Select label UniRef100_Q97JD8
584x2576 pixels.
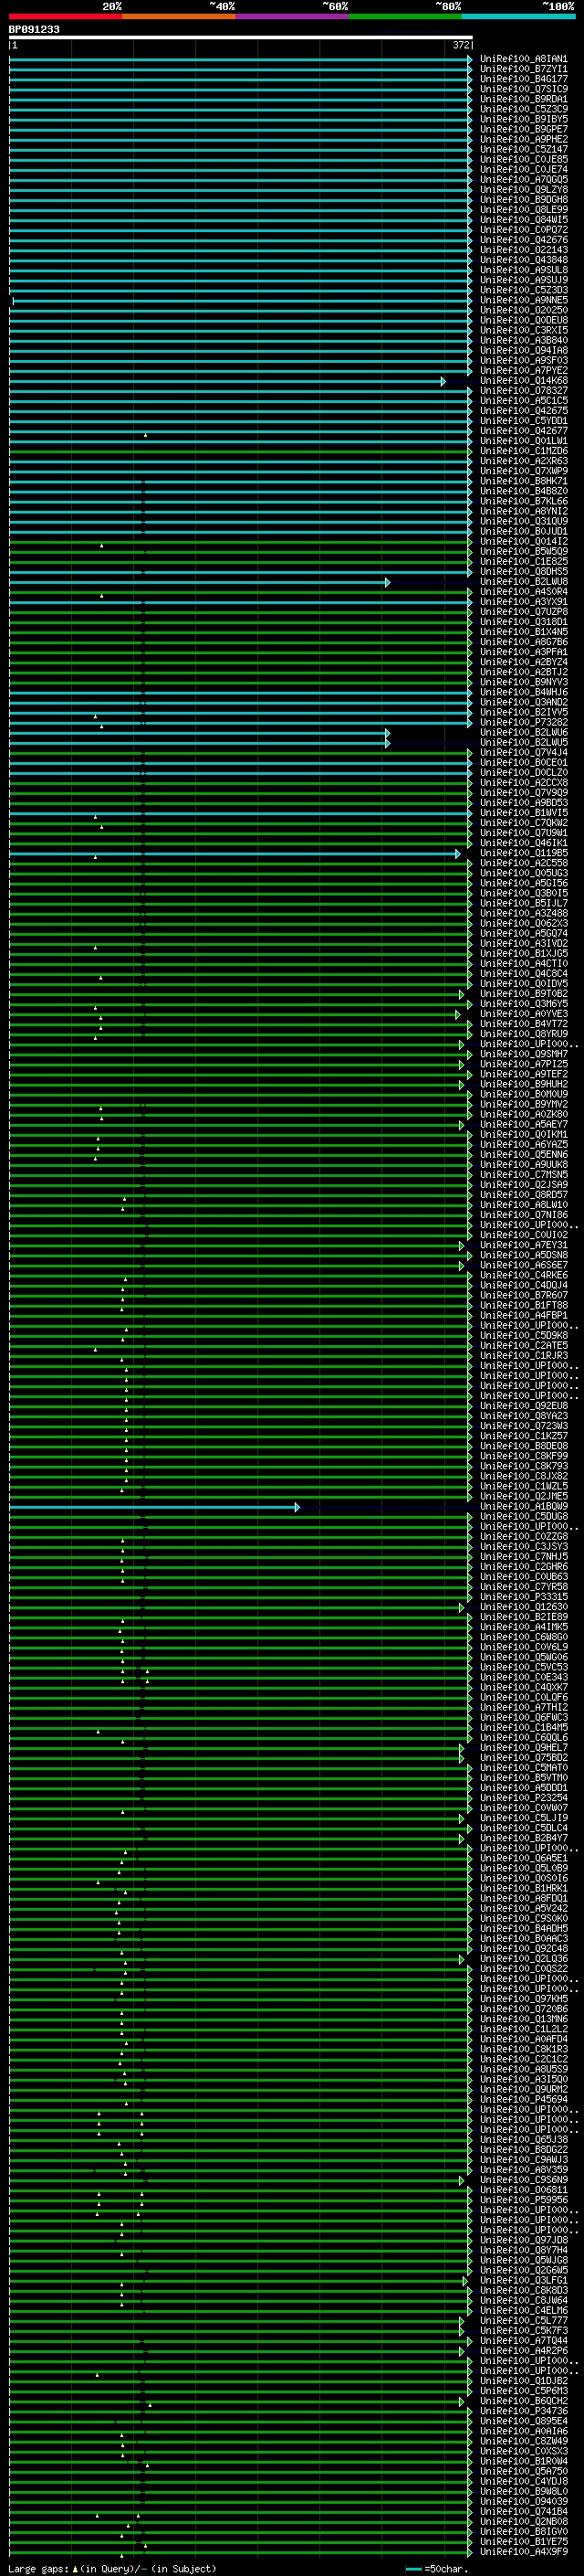[x=523, y=2239]
